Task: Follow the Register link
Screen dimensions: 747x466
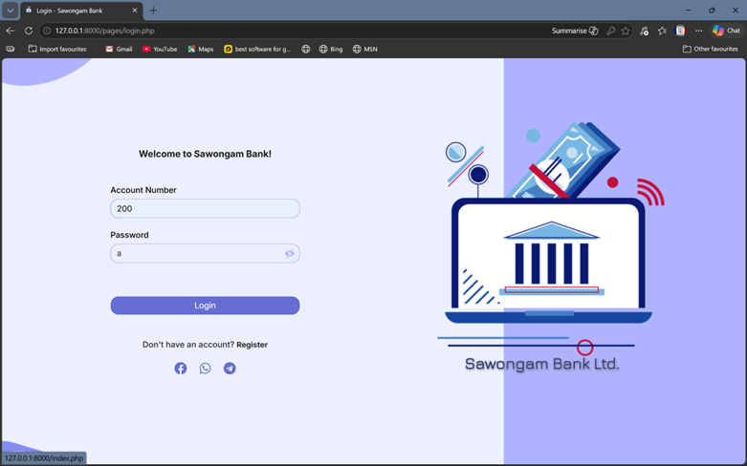Action: 252,345
